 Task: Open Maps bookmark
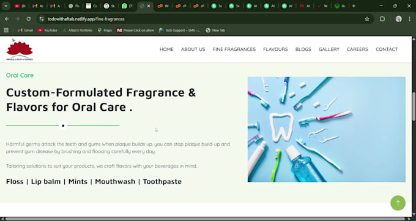click(105, 30)
